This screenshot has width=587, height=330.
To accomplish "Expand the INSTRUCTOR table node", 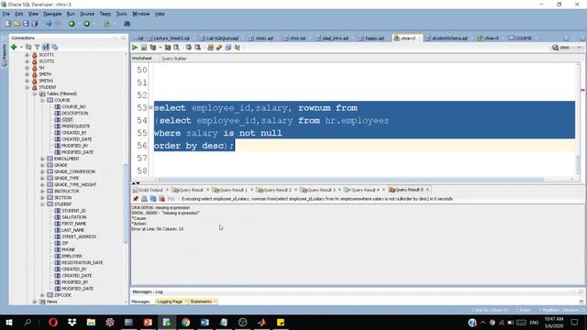I will click(42, 192).
